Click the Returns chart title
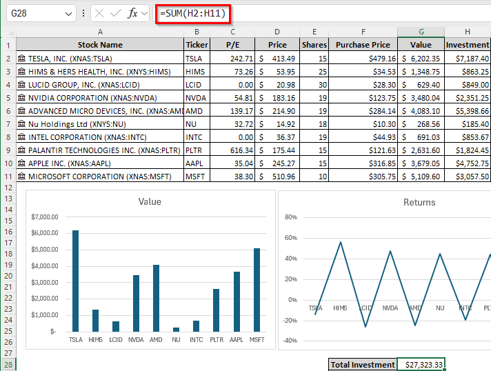This screenshot has width=491, height=371. click(419, 202)
